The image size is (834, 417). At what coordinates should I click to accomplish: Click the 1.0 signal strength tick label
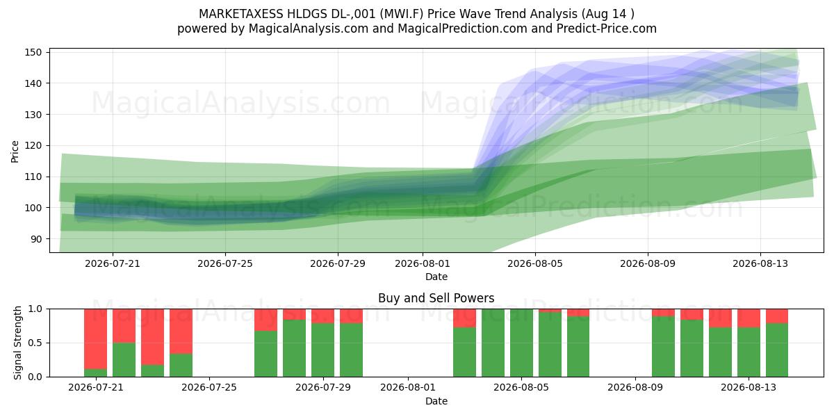pos(35,309)
